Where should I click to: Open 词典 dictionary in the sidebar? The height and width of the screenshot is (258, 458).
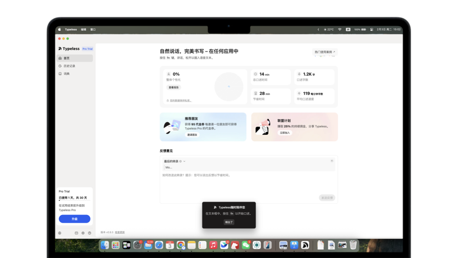(x=66, y=73)
